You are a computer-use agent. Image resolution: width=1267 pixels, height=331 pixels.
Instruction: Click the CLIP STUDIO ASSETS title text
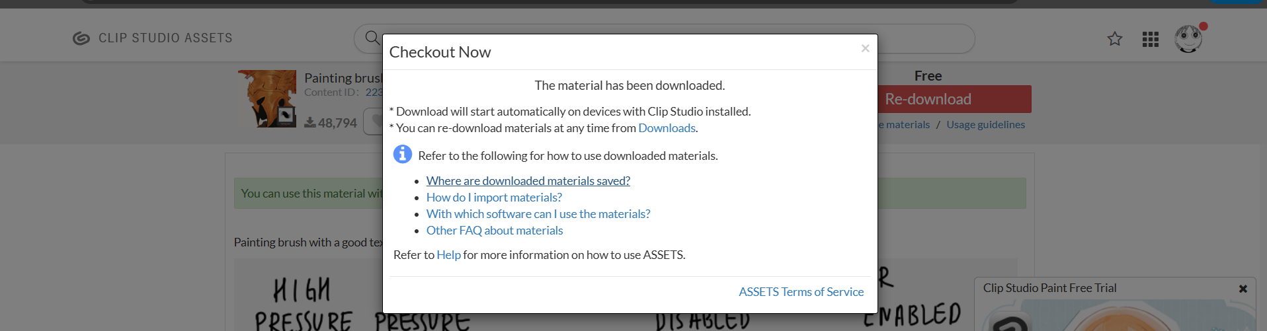click(x=165, y=38)
